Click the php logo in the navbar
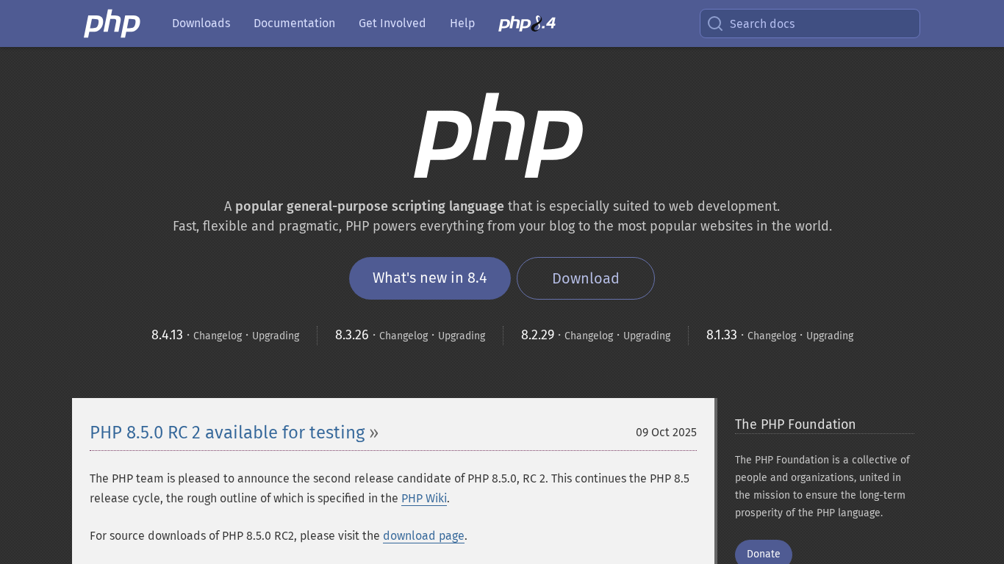 click(112, 23)
